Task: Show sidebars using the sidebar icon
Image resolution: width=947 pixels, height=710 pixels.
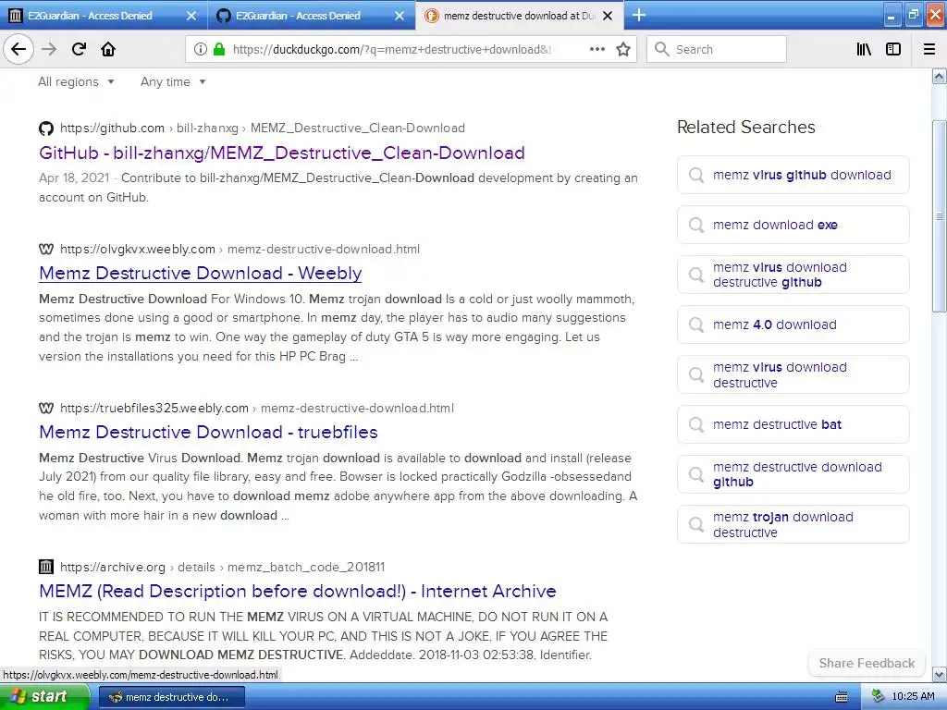Action: (x=893, y=50)
